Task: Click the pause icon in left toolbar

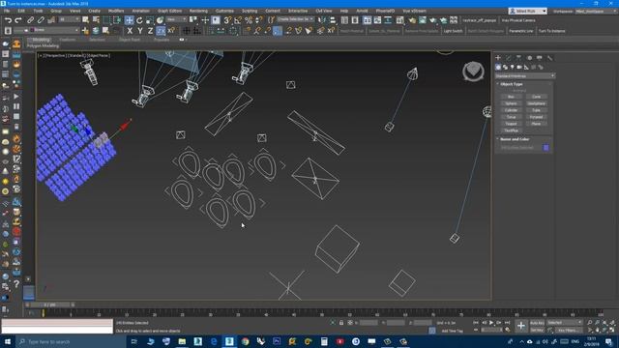Action: click(16, 106)
